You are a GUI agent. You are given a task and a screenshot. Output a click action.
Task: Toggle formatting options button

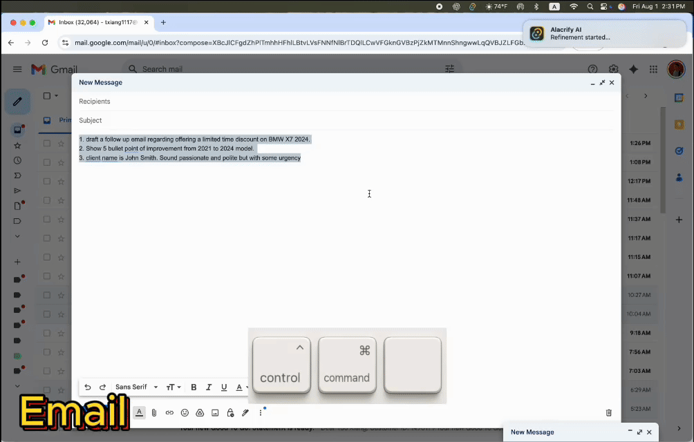(x=139, y=412)
